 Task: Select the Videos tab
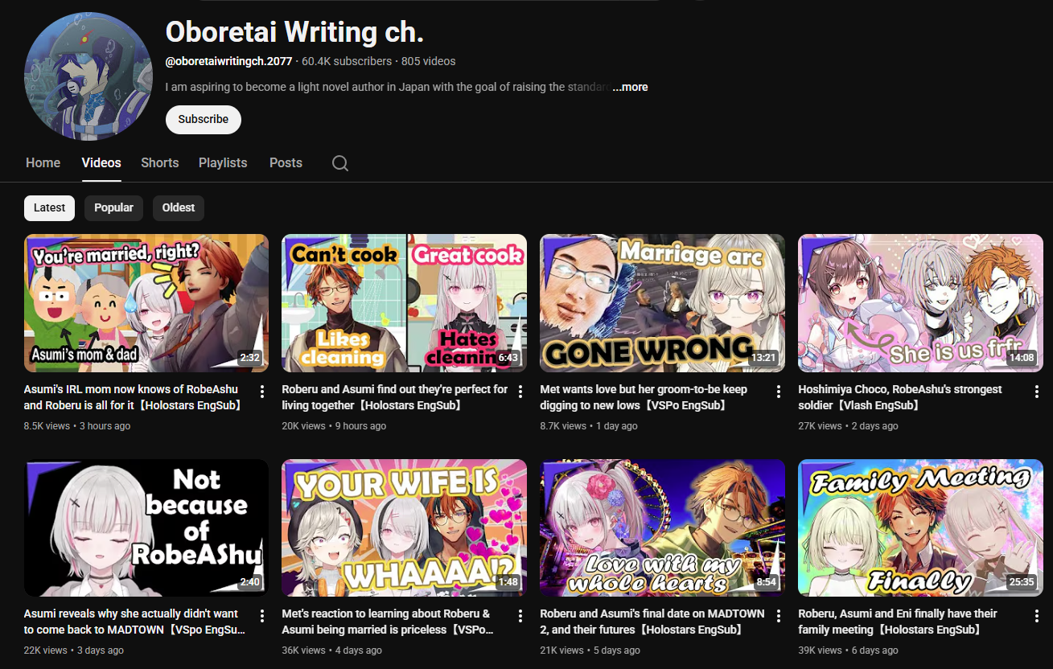click(x=101, y=162)
